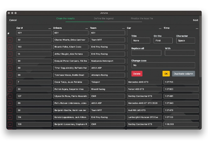Screen dimensions: 208x142
Task: Click Next in the top right
Action: pyautogui.click(x=195, y=20)
